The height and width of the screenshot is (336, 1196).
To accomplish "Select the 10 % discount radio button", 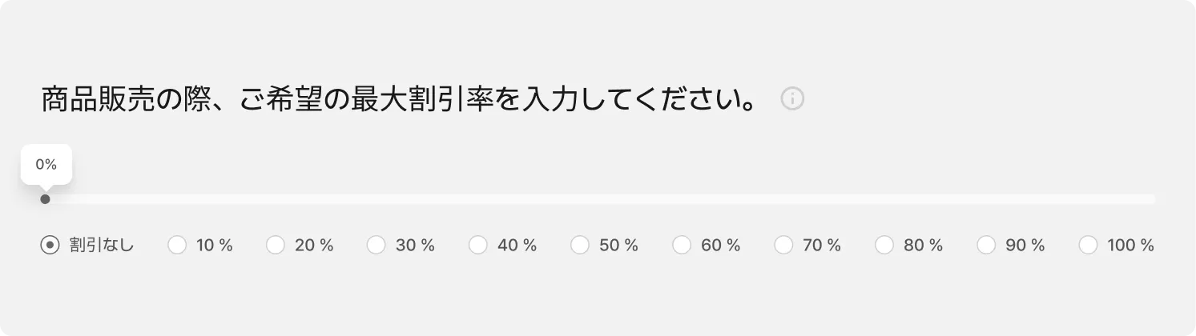I will pyautogui.click(x=177, y=246).
